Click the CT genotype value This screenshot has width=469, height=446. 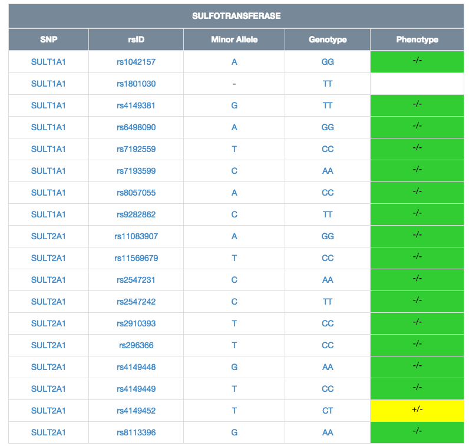[x=328, y=411]
